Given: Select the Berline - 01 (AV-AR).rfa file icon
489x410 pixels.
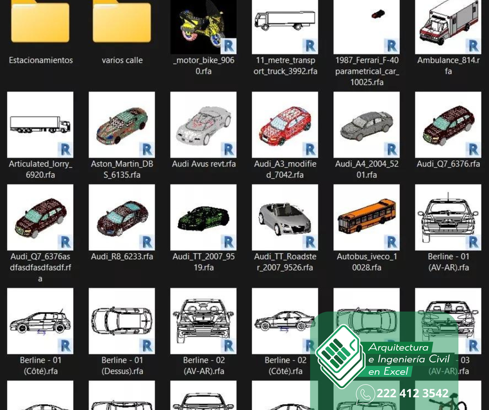Looking at the screenshot, I should (448, 217).
